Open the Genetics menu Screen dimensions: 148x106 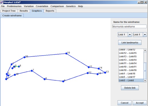(x=71, y=6)
